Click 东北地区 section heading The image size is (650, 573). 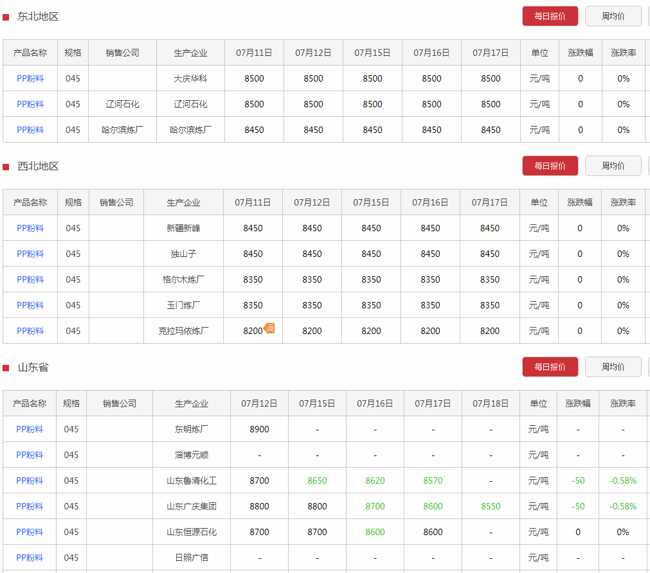(x=38, y=17)
